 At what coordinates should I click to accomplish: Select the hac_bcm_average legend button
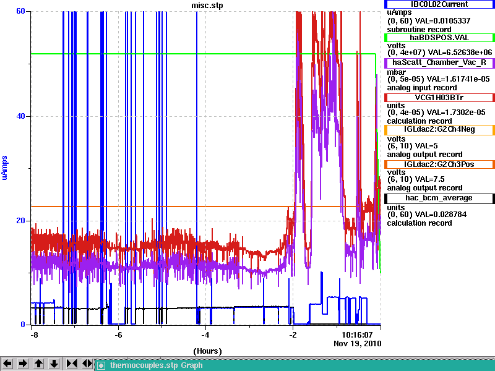point(439,198)
